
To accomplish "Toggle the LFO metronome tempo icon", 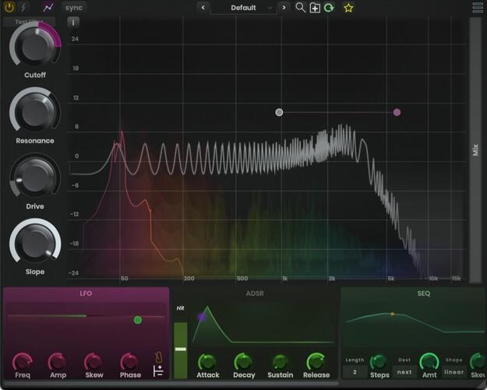I will click(158, 357).
